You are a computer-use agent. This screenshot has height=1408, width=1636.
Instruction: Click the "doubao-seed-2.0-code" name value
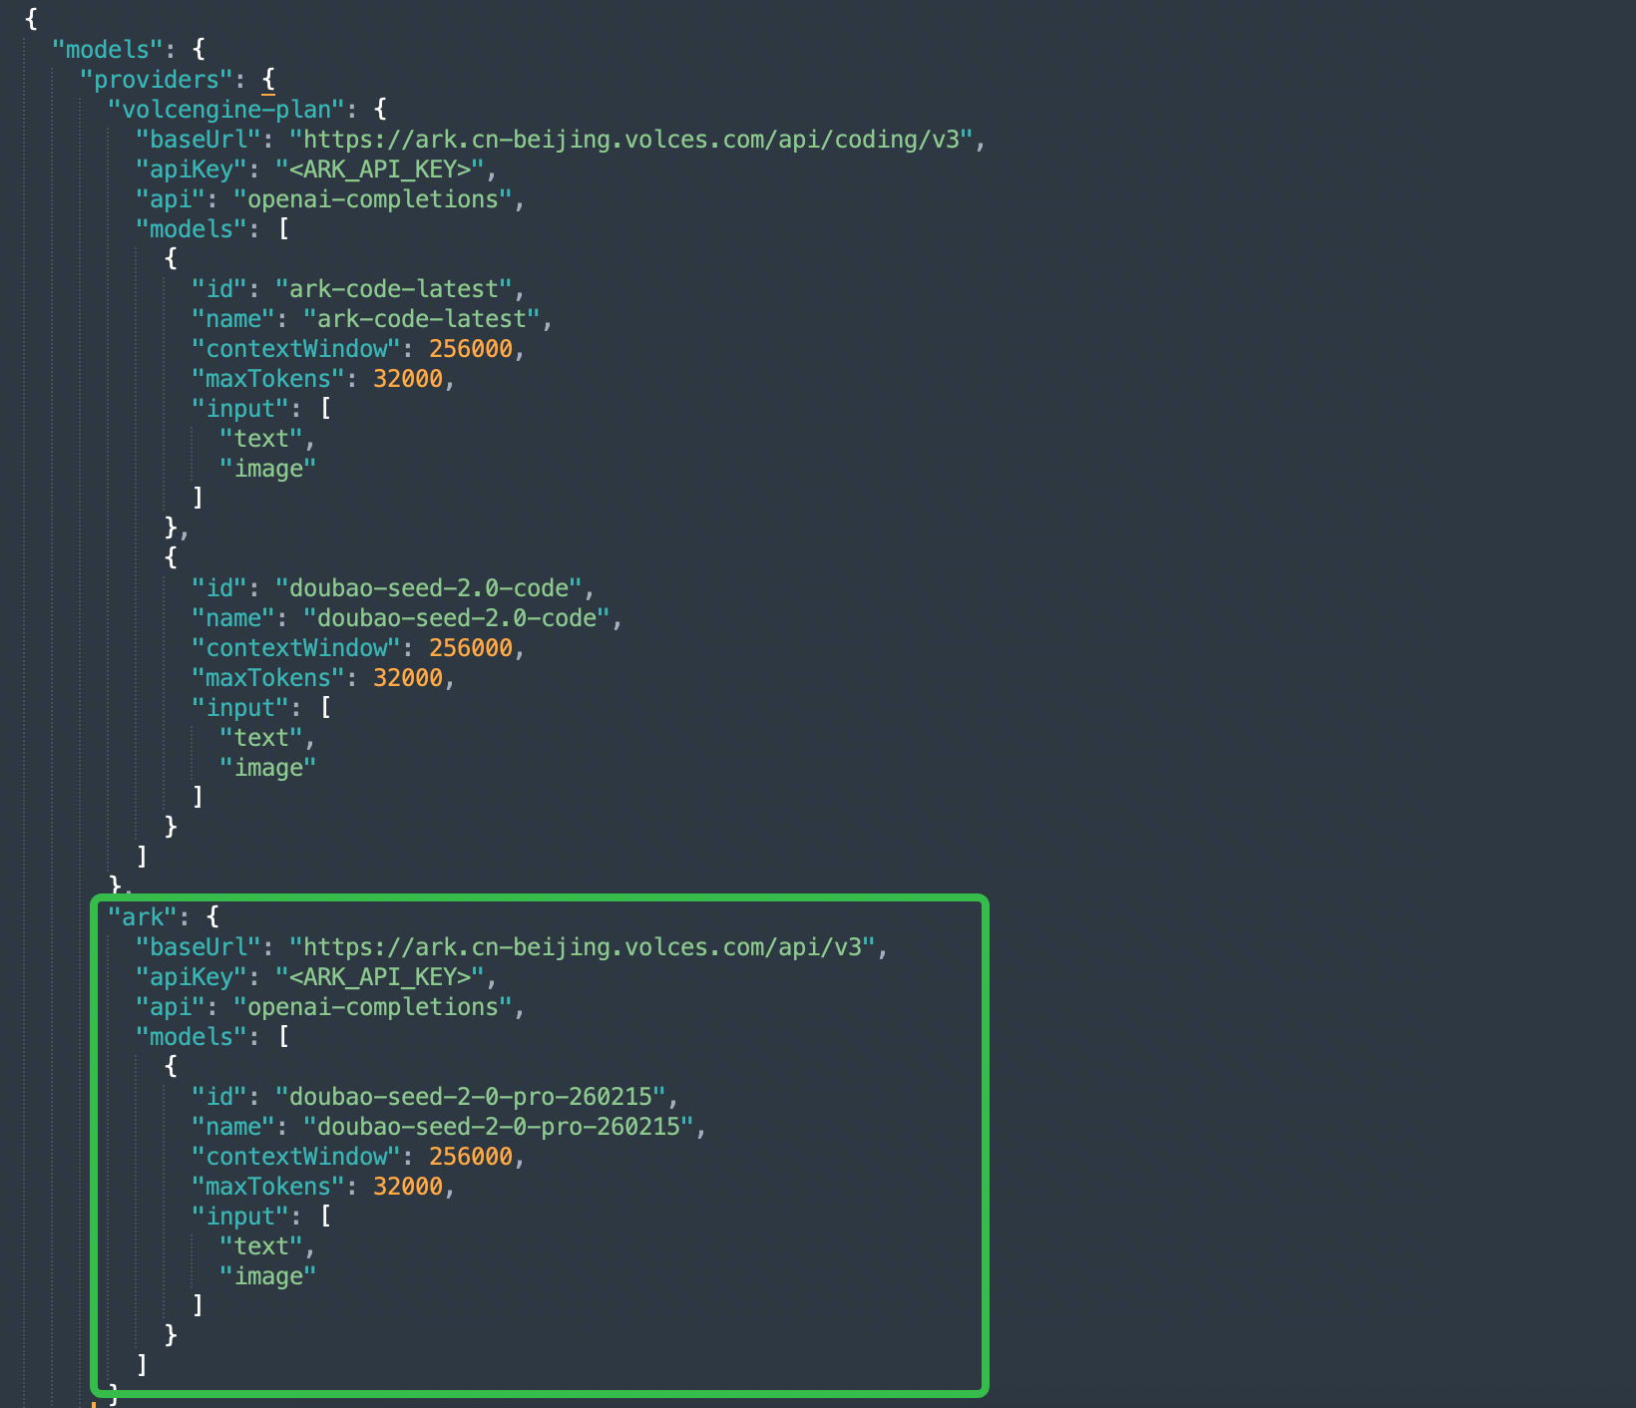tap(456, 618)
